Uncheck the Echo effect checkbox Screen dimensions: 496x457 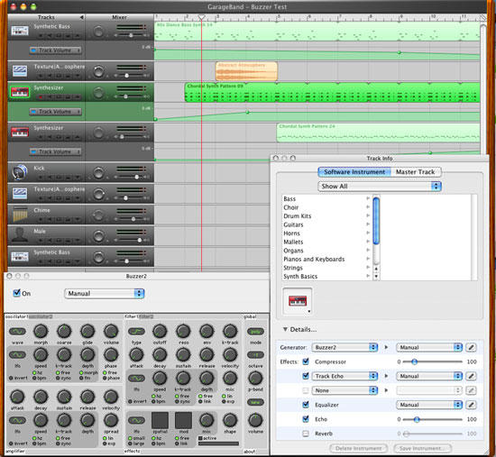click(x=306, y=419)
